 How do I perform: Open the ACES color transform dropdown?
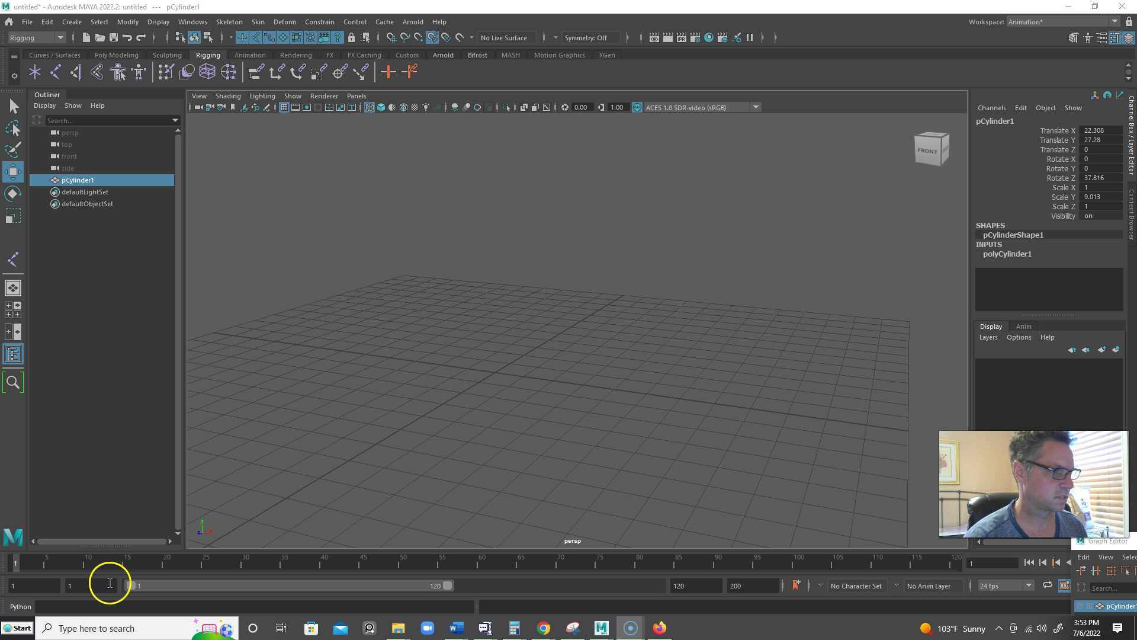pyautogui.click(x=756, y=107)
